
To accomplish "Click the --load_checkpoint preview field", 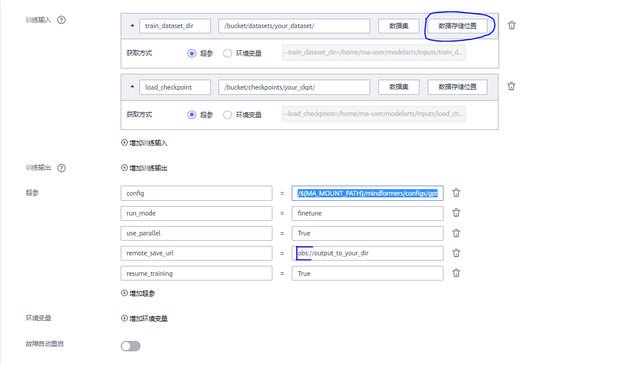I will (374, 114).
